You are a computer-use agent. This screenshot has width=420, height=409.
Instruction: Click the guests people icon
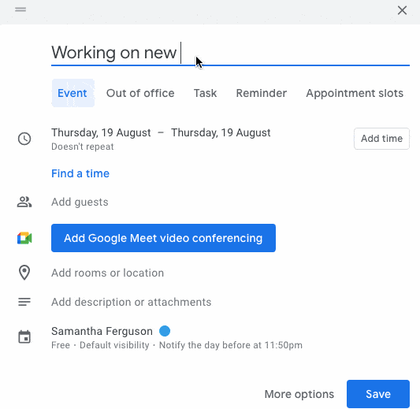24,202
